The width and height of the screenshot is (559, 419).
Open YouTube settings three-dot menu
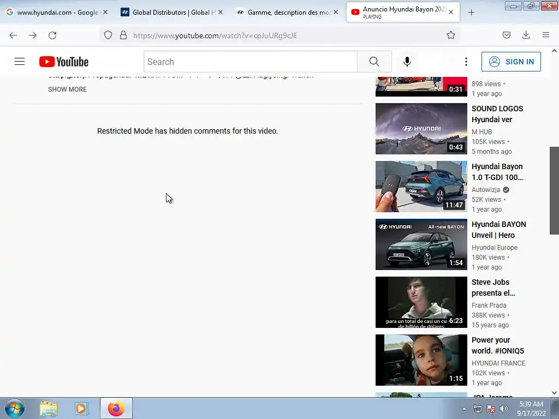[x=466, y=62]
